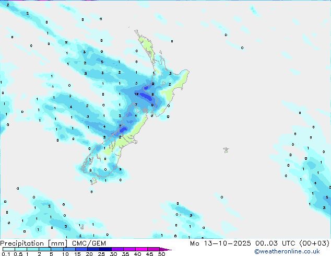Click the 'Precipitation [mm]' title text

(x=34, y=243)
